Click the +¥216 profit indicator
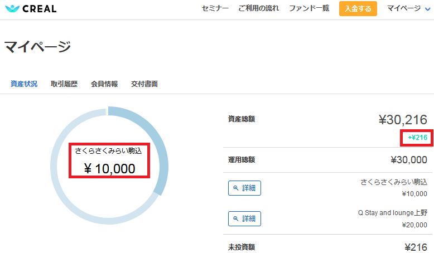This screenshot has width=434, height=253. pos(417,138)
